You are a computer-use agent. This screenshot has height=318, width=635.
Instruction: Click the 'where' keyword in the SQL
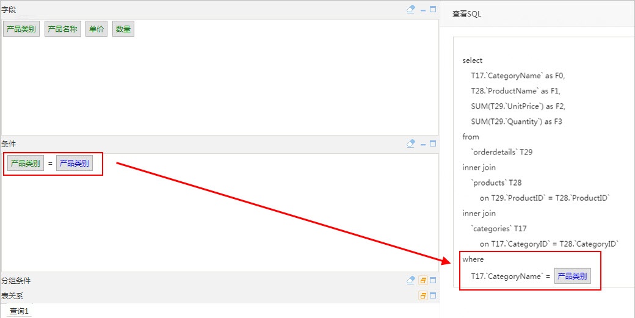click(473, 259)
